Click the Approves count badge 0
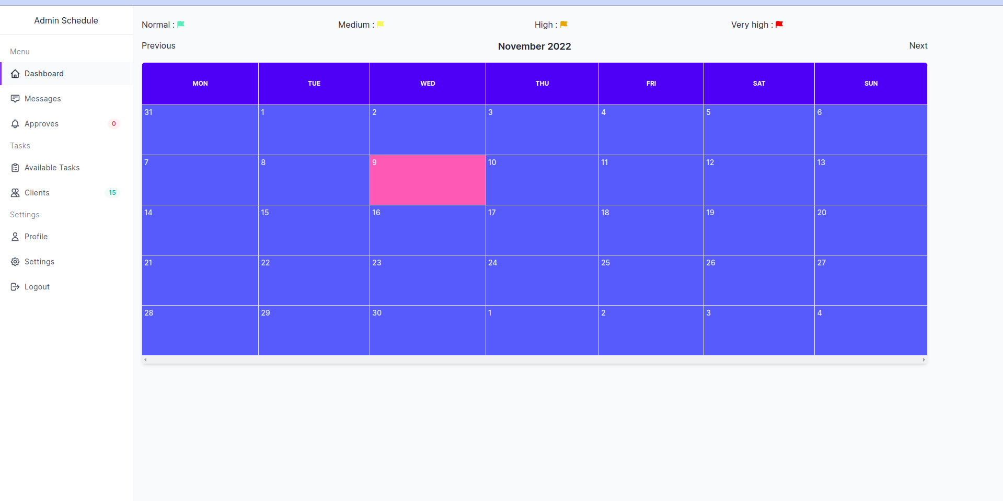 click(114, 124)
